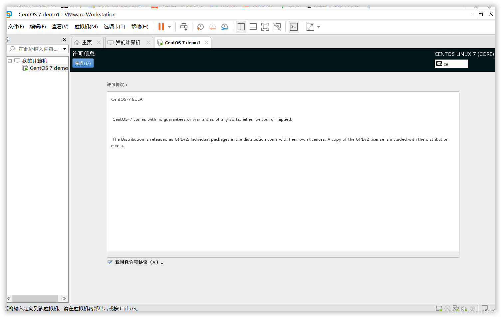
Task: Click the CENTOS LINUX 7 (CORE) label
Action: 464,54
